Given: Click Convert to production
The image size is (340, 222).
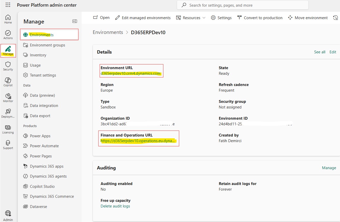Looking at the screenshot, I should coord(260,18).
